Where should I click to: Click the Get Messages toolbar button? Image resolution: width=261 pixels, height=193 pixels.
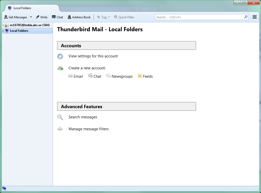pos(16,17)
